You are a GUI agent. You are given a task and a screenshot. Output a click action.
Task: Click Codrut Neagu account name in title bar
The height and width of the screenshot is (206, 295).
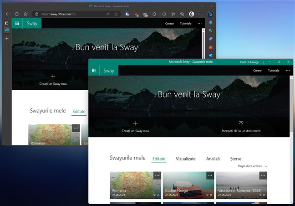249,62
